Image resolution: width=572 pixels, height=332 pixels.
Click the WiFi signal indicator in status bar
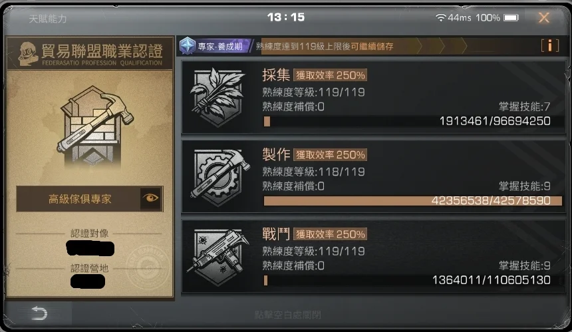pyautogui.click(x=441, y=17)
